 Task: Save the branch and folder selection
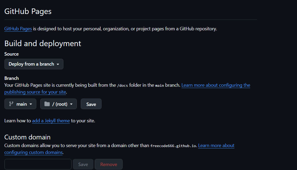pyautogui.click(x=91, y=104)
